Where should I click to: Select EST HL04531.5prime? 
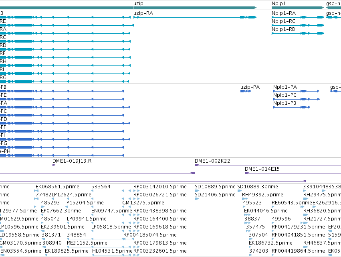click(112, 251)
